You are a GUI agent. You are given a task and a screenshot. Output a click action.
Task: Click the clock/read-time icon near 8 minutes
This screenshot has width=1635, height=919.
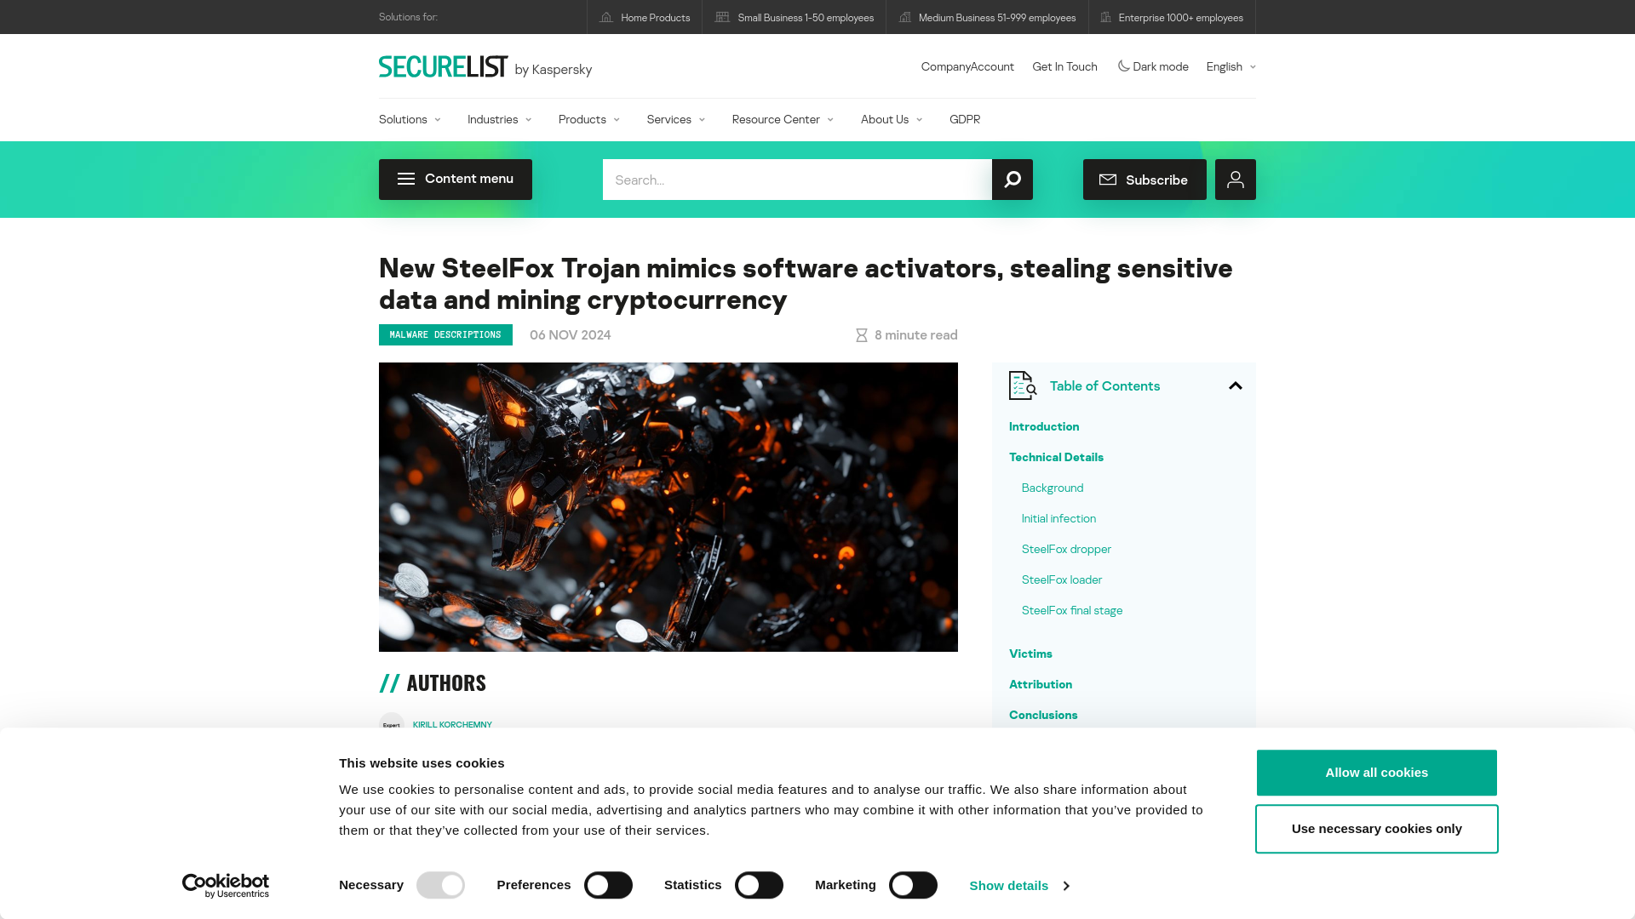click(x=863, y=334)
